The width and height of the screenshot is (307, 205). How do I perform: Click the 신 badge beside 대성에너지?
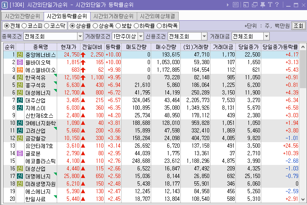[20, 93]
